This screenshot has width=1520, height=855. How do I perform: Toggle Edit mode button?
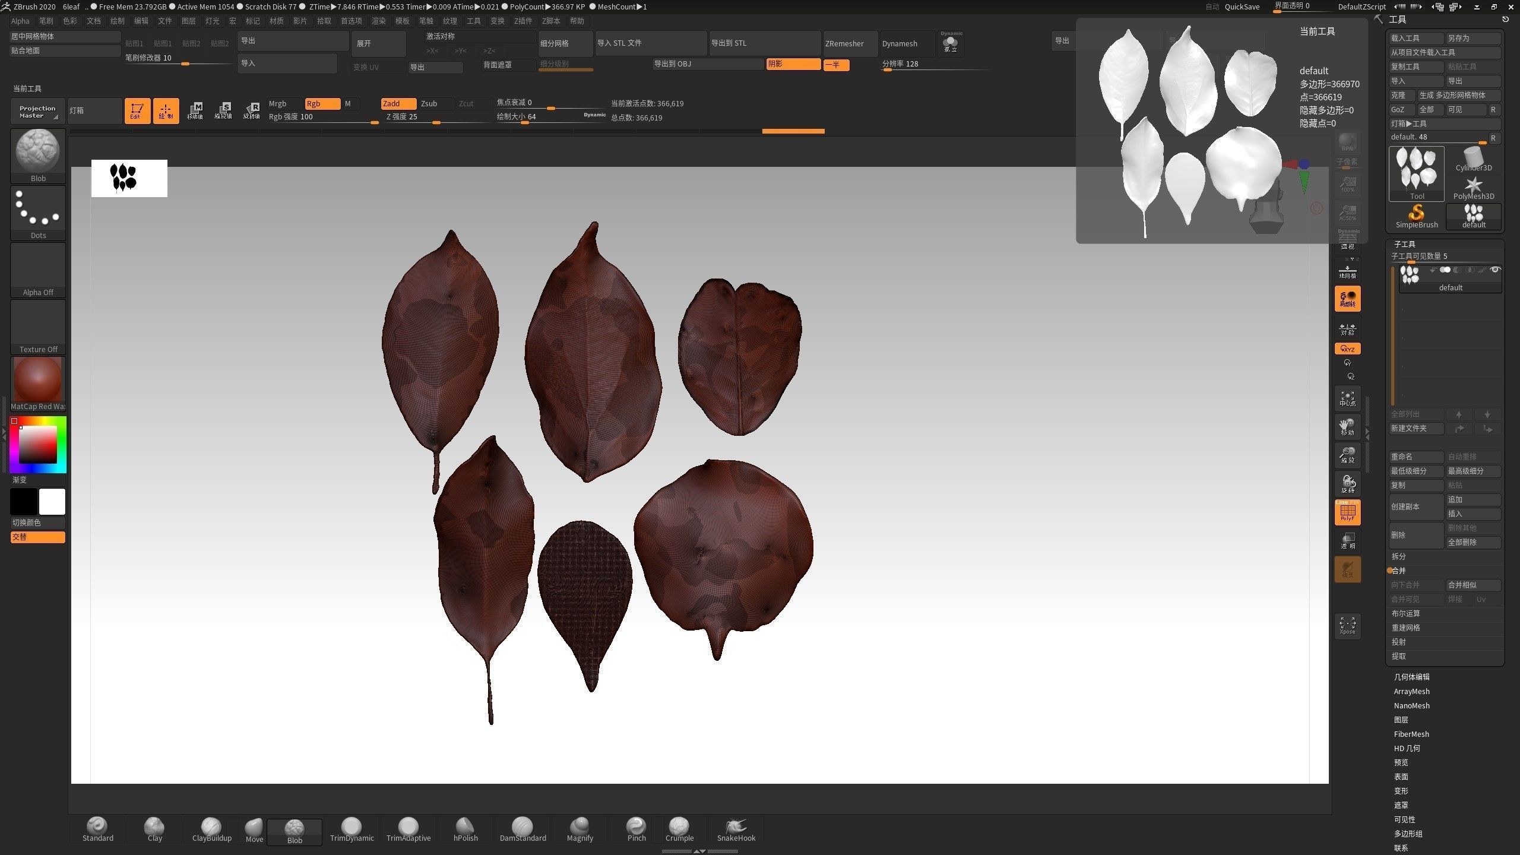[x=137, y=111]
